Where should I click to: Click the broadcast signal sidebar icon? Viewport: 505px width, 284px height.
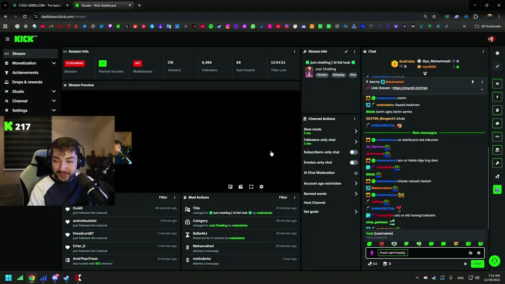tap(497, 136)
